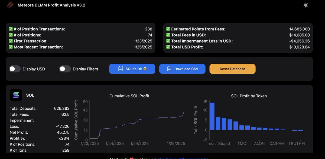The width and height of the screenshot is (325, 159).
Task: Click the green check beside Total USD Profit
Action: tap(168, 47)
